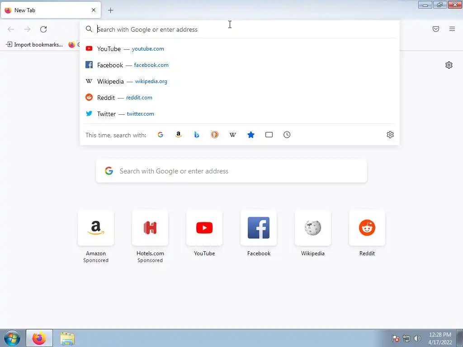The image size is (463, 347).
Task: Search bookmarks using the star icon
Action: (x=250, y=135)
